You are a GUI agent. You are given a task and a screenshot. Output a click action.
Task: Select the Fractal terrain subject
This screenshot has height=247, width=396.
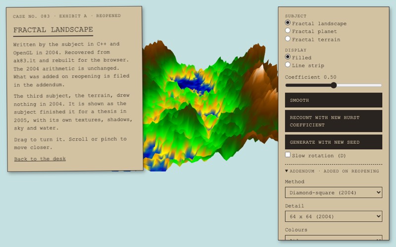[288, 39]
